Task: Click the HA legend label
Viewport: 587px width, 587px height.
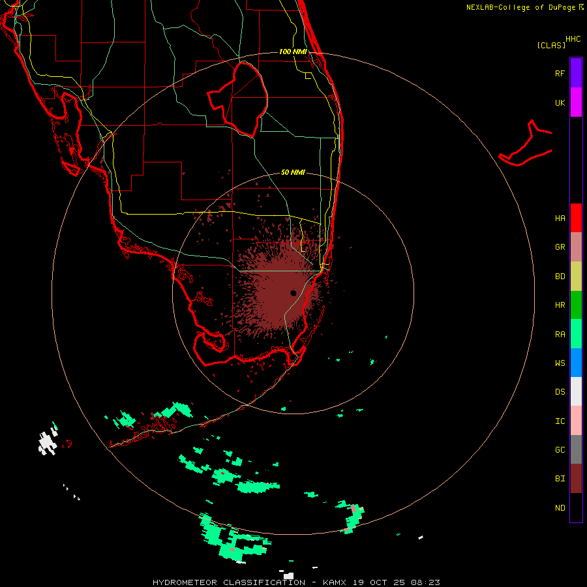Action: pyautogui.click(x=560, y=218)
